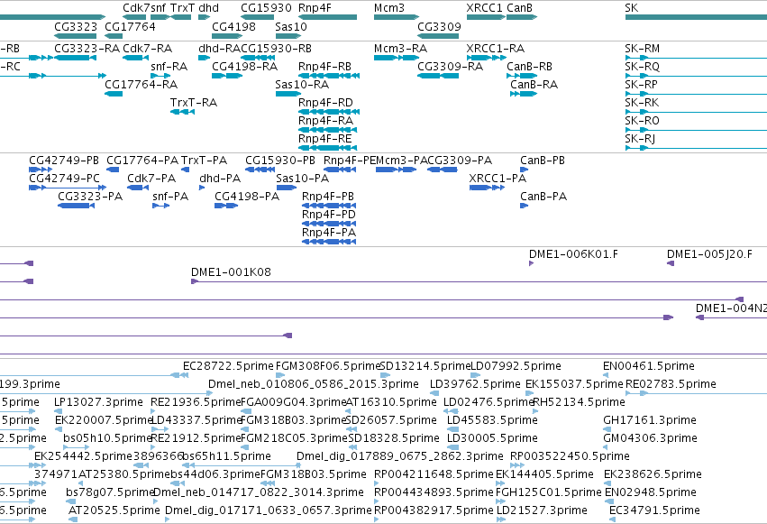Select transcript SK-RM

point(696,58)
